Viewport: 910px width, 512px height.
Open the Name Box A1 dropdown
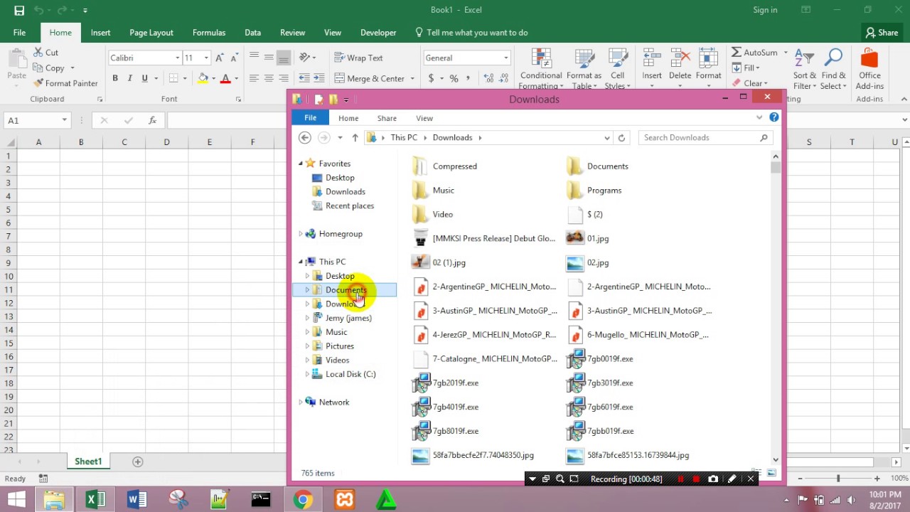[x=64, y=120]
